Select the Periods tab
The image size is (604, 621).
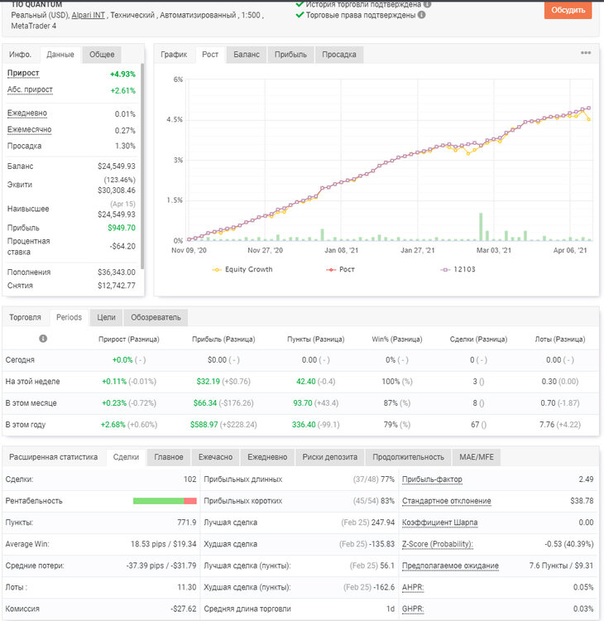tap(69, 318)
